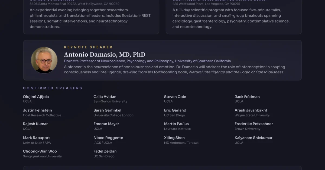Click the Confirmed Speakers heading
The height and width of the screenshot is (170, 325).
[x=53, y=88]
